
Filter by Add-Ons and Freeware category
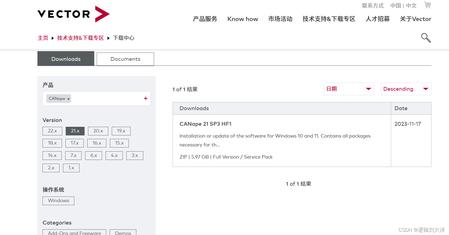point(74,233)
